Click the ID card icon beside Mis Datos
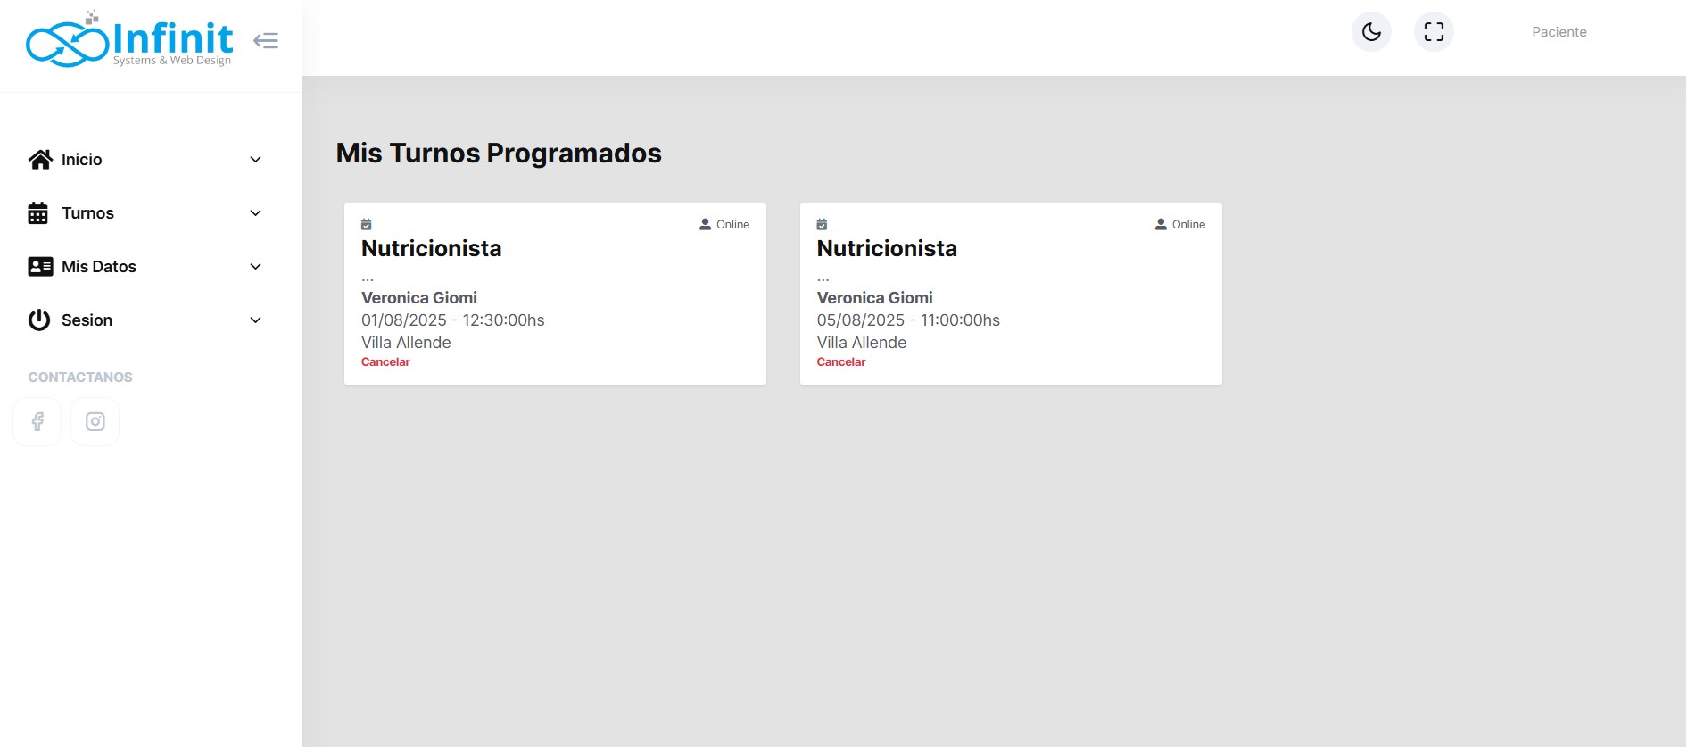This screenshot has width=1687, height=747. point(40,267)
